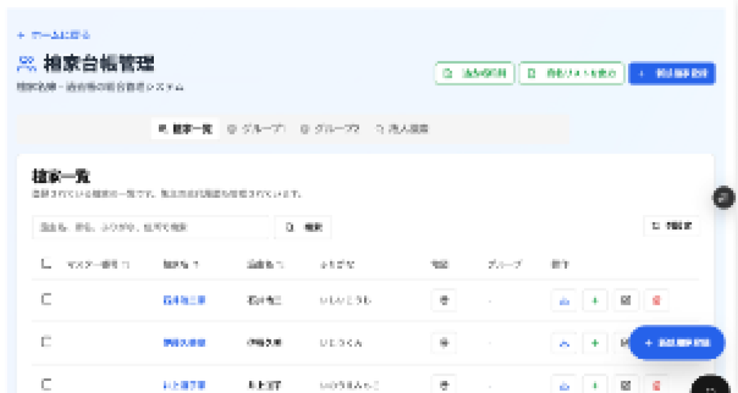Toggle the select-all checkbox in table header

(x=46, y=264)
